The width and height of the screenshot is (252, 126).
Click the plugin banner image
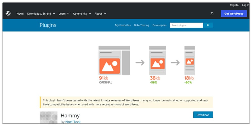coord(126,64)
